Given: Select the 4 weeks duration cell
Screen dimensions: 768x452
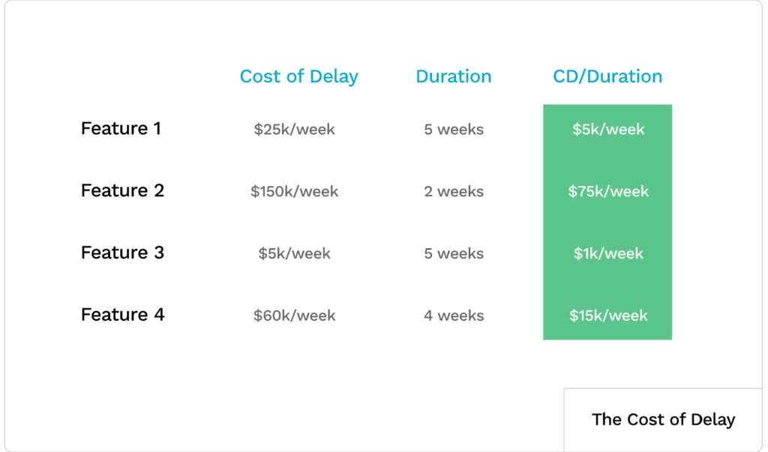Looking at the screenshot, I should [454, 316].
